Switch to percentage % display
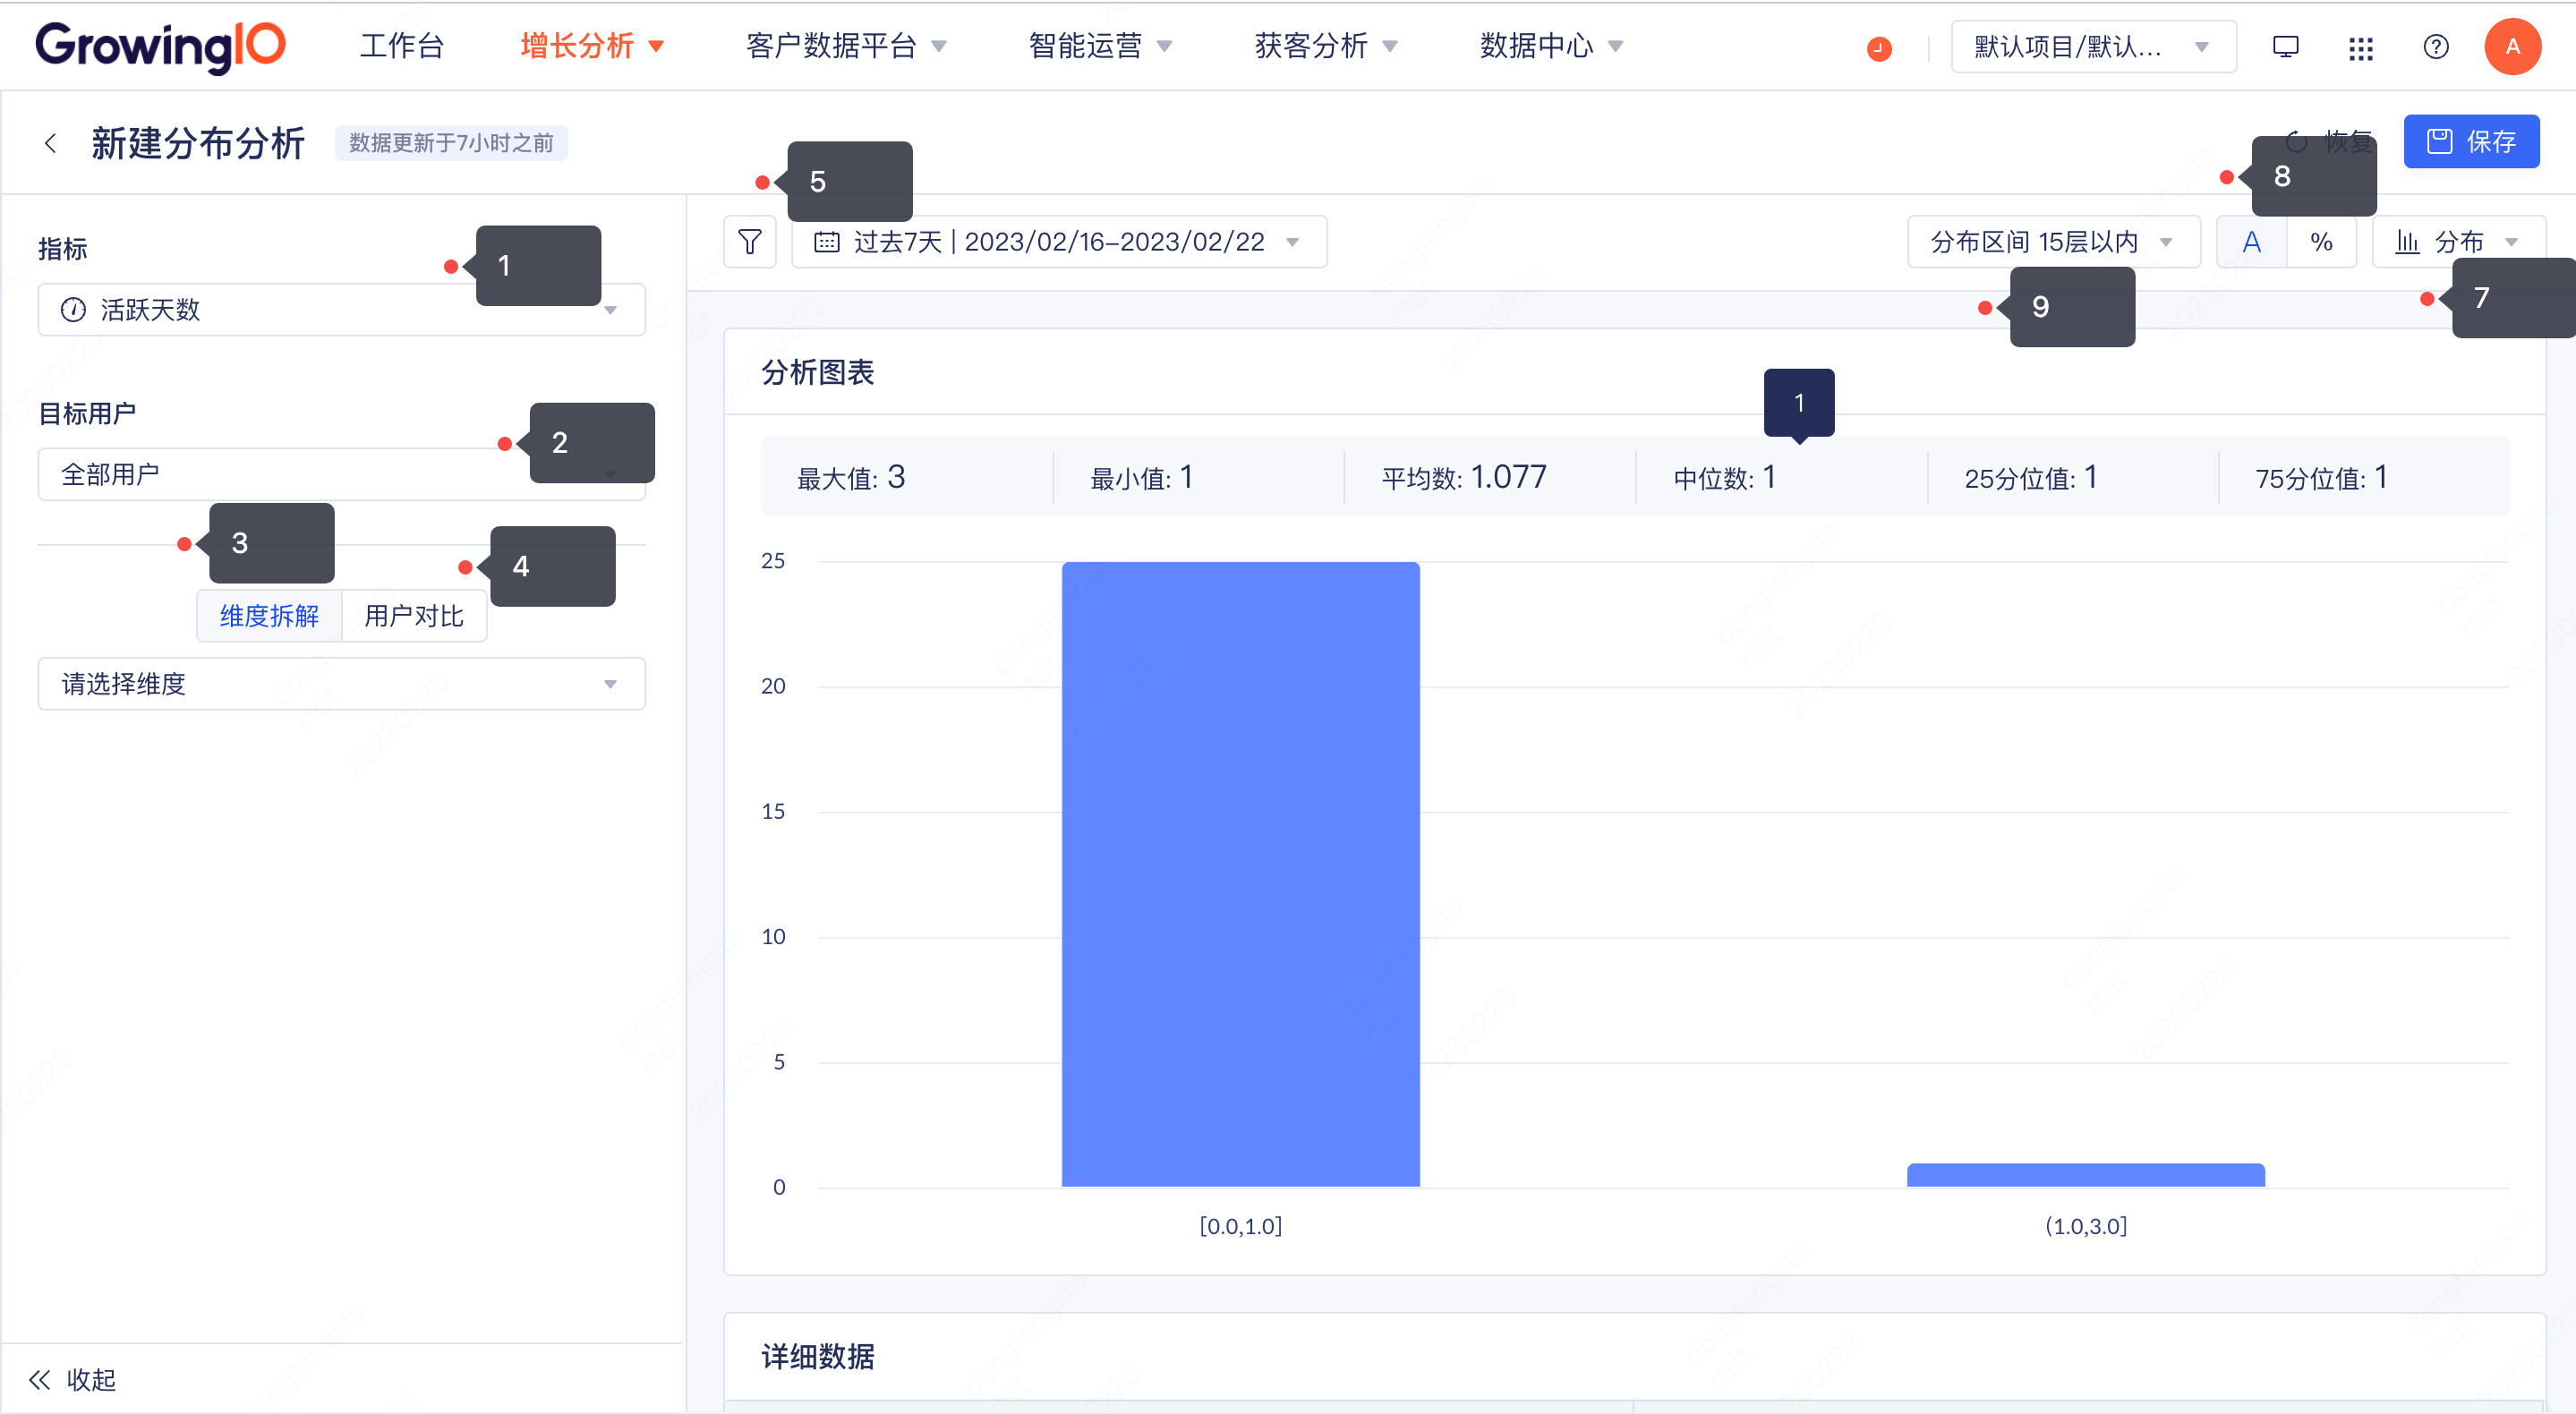This screenshot has width=2576, height=1414. click(x=2322, y=241)
